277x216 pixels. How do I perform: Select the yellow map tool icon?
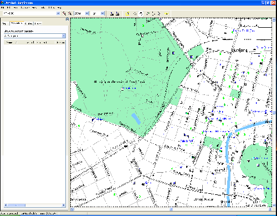[x=127, y=13]
